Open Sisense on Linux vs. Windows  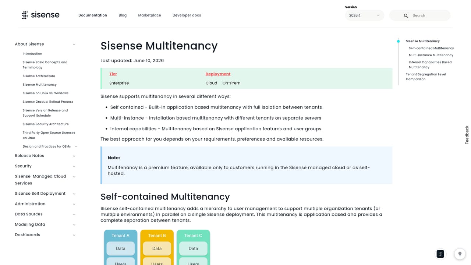[x=46, y=93]
